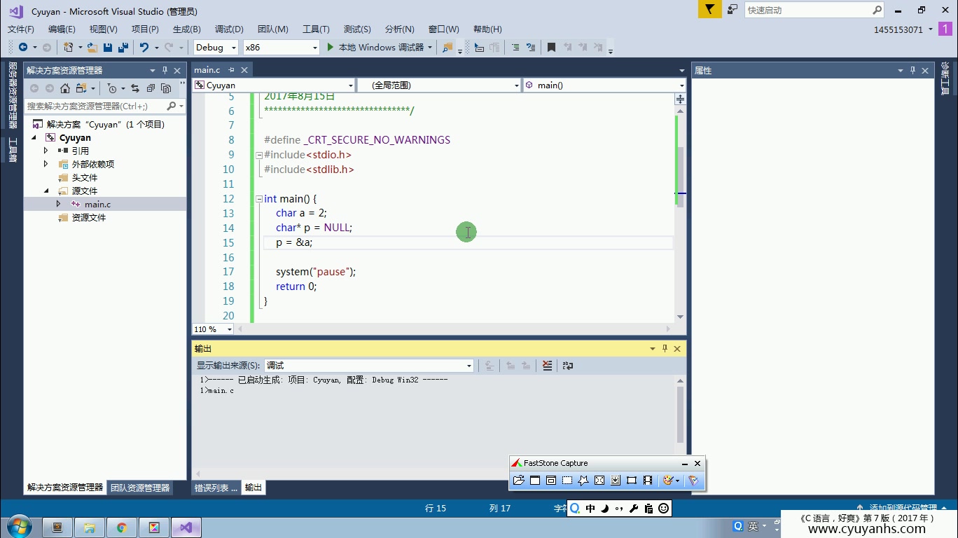Open the main() member dropdown

coord(604,85)
